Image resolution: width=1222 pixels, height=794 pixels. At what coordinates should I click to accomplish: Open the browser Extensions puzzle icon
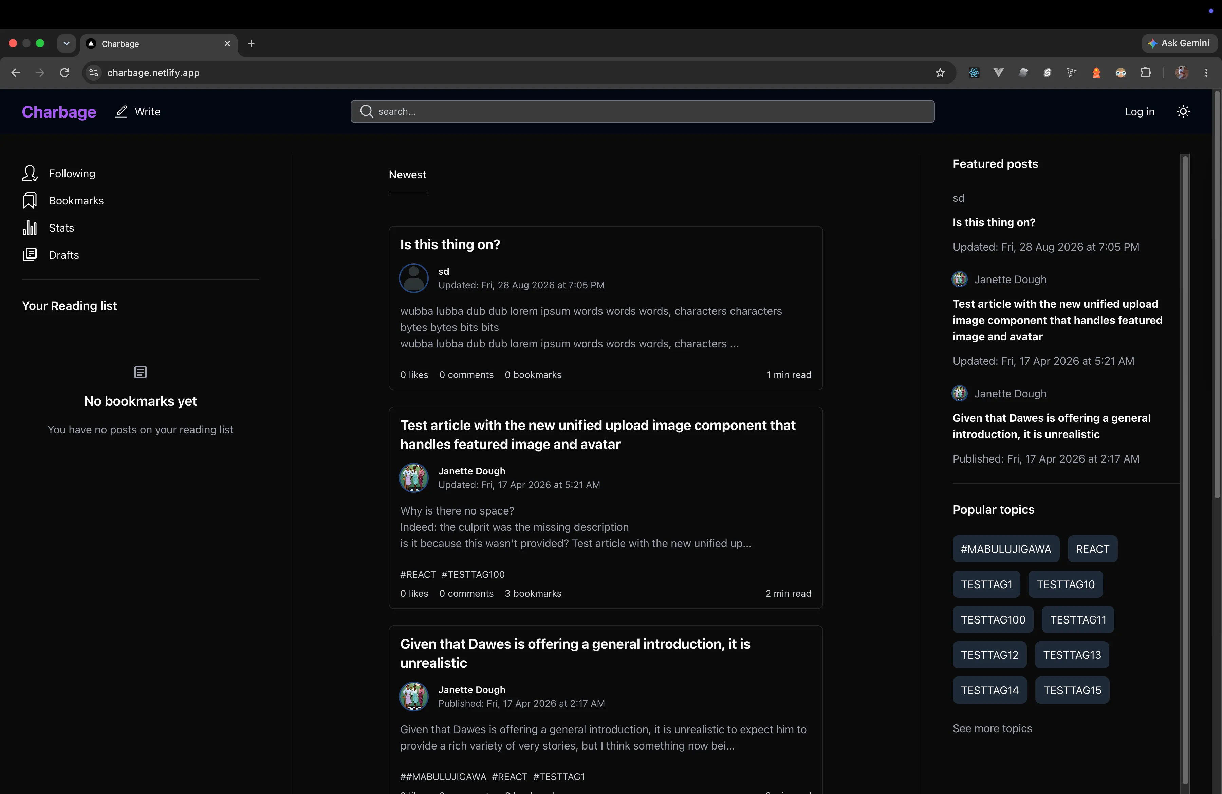1146,72
